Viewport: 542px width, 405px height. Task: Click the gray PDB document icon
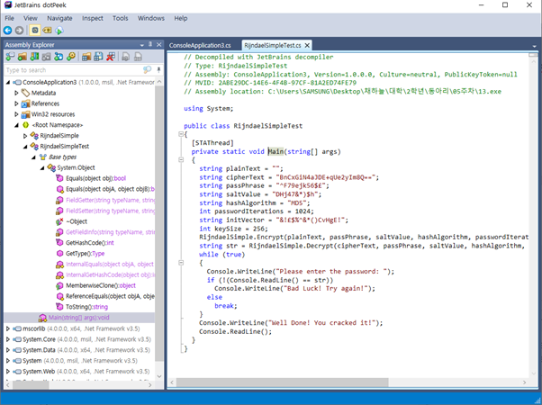138,57
